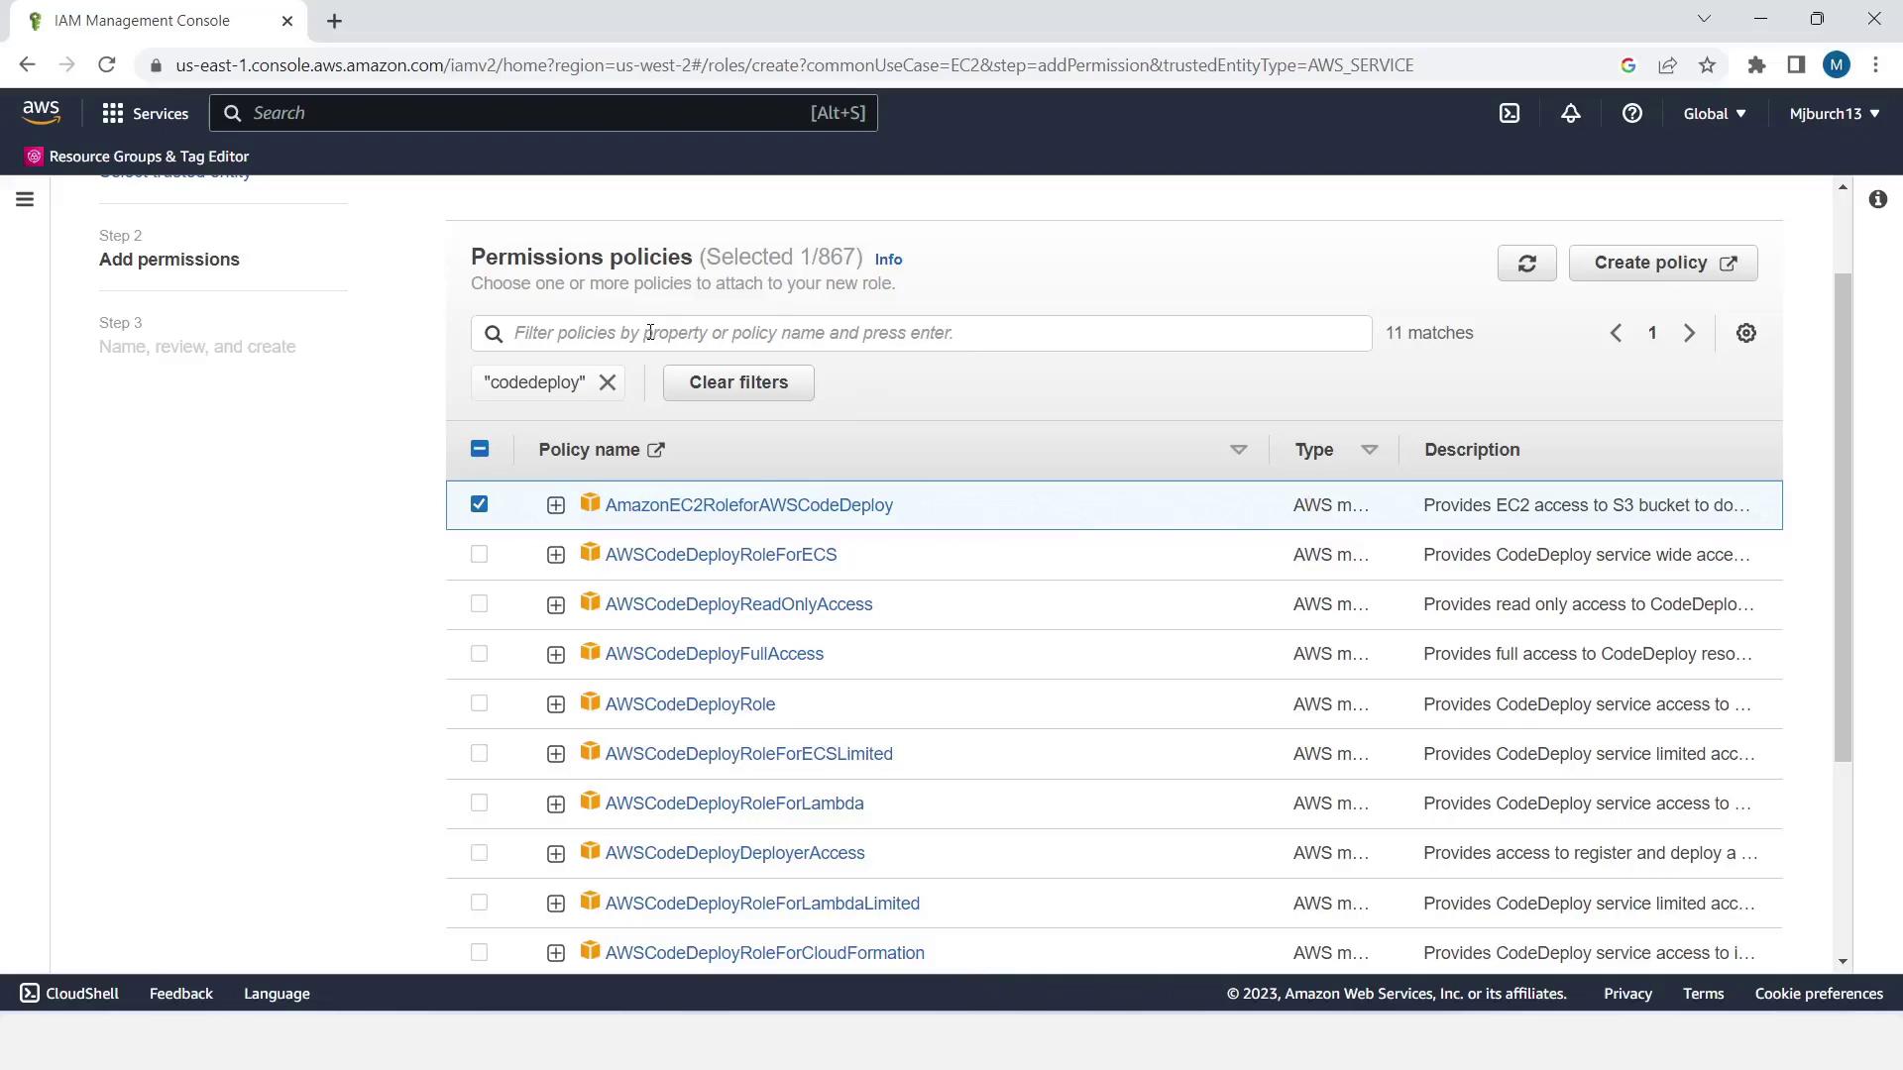This screenshot has height=1070, width=1903.
Task: Open the info panel icon at right
Action: 1877,199
